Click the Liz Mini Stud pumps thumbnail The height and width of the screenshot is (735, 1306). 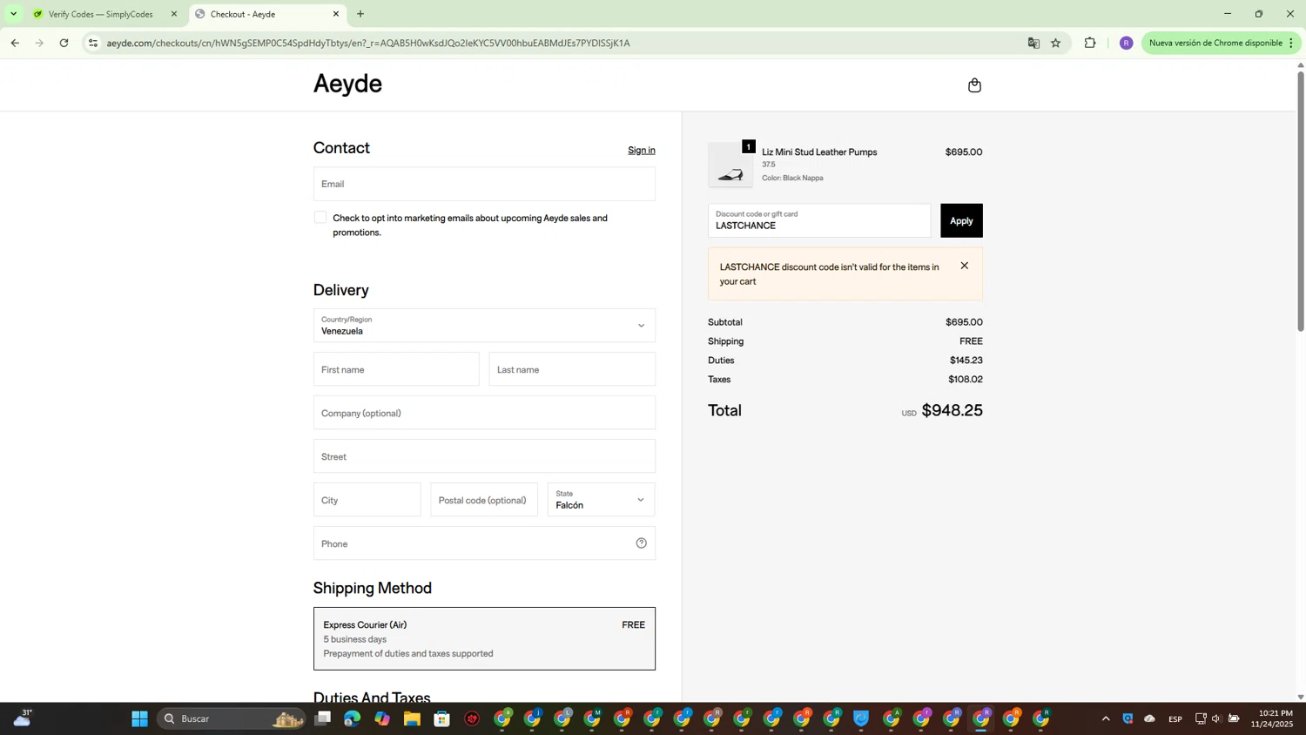pos(730,165)
